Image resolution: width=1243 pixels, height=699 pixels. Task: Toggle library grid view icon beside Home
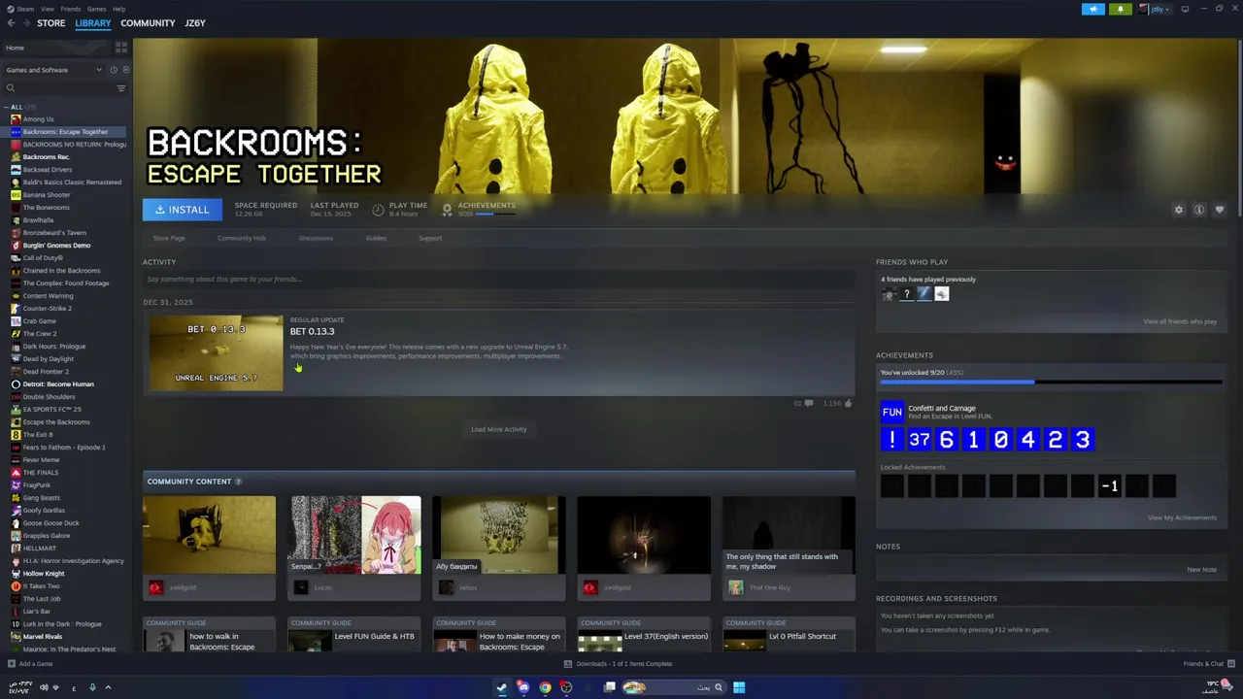pyautogui.click(x=121, y=48)
